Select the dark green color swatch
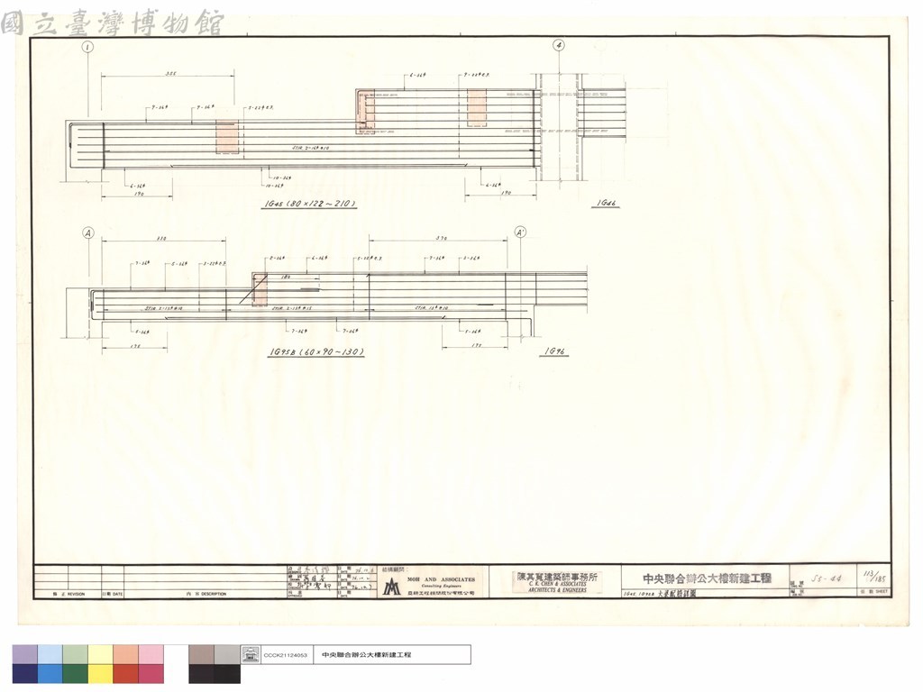Image resolution: width=923 pixels, height=692 pixels. 76,674
